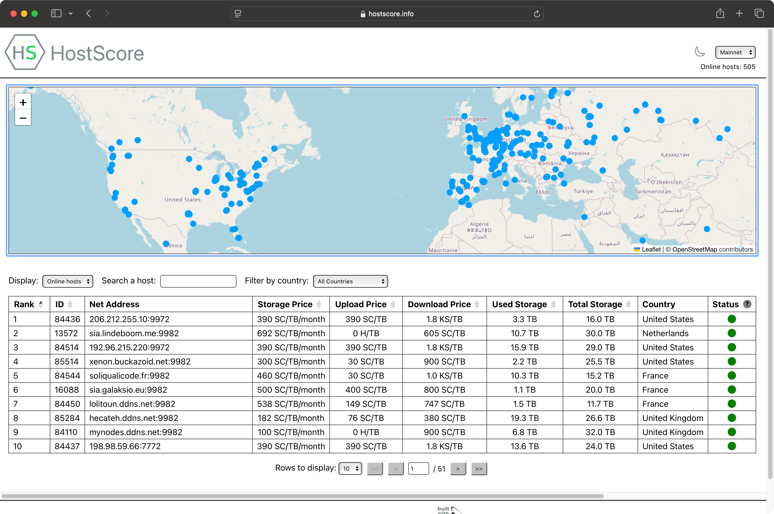Click the HostScore hexagon logo
774x514 pixels.
point(25,53)
